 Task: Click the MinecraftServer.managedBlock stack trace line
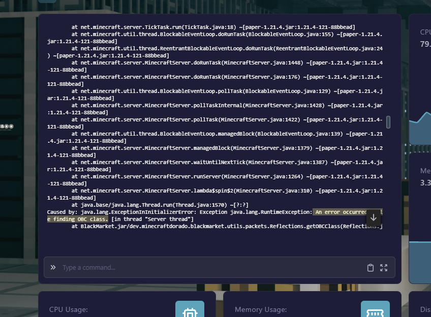tap(214, 151)
